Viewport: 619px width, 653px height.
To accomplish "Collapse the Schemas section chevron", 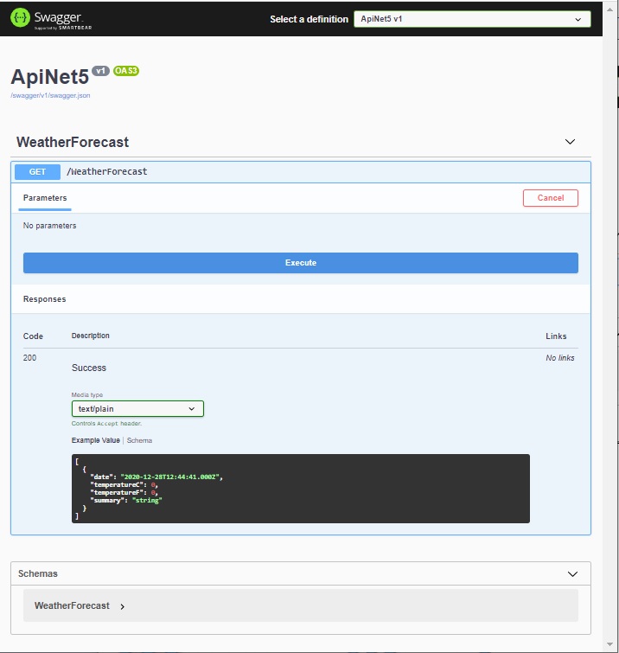I will click(571, 573).
